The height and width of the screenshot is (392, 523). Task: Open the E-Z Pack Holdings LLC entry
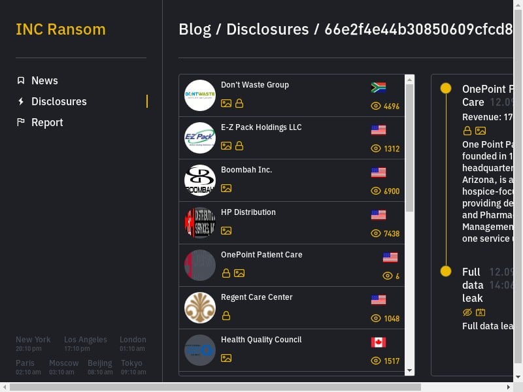point(292,138)
